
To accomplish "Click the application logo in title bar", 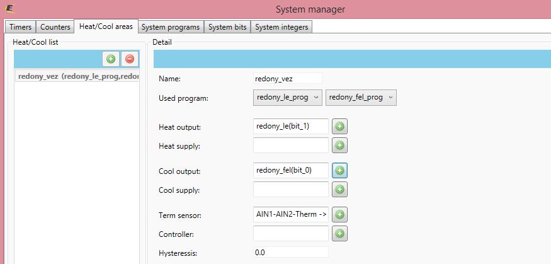I will (x=10, y=9).
